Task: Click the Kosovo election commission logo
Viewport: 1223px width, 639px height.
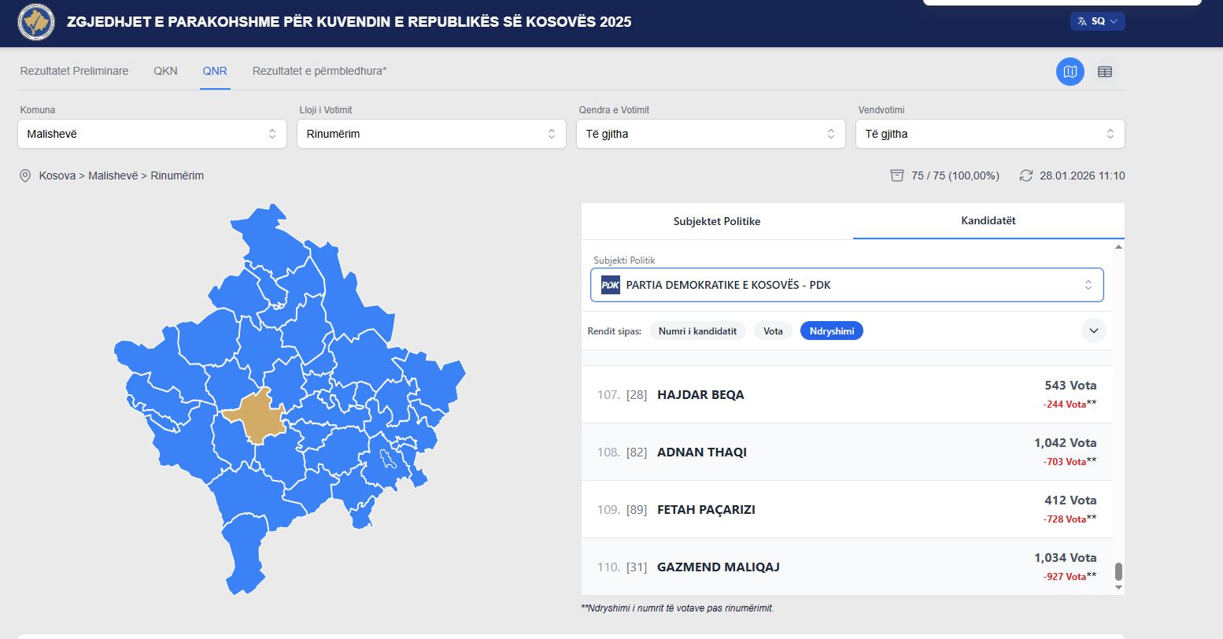Action: point(36,22)
